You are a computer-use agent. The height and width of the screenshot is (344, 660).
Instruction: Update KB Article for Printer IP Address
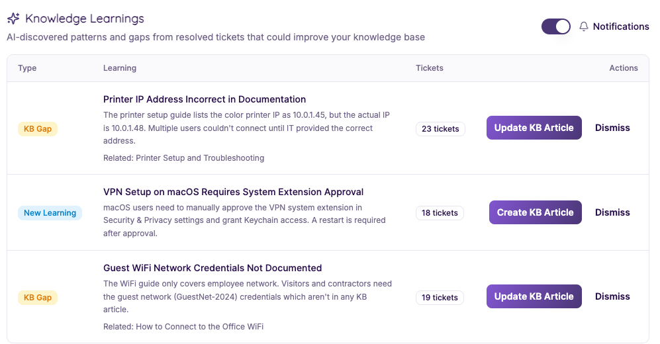tap(534, 128)
